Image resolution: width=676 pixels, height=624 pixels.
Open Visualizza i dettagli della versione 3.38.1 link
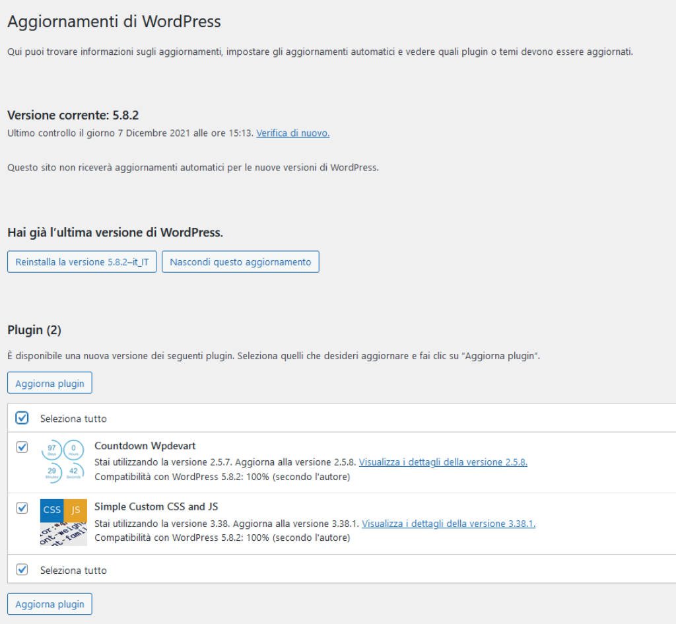point(448,524)
